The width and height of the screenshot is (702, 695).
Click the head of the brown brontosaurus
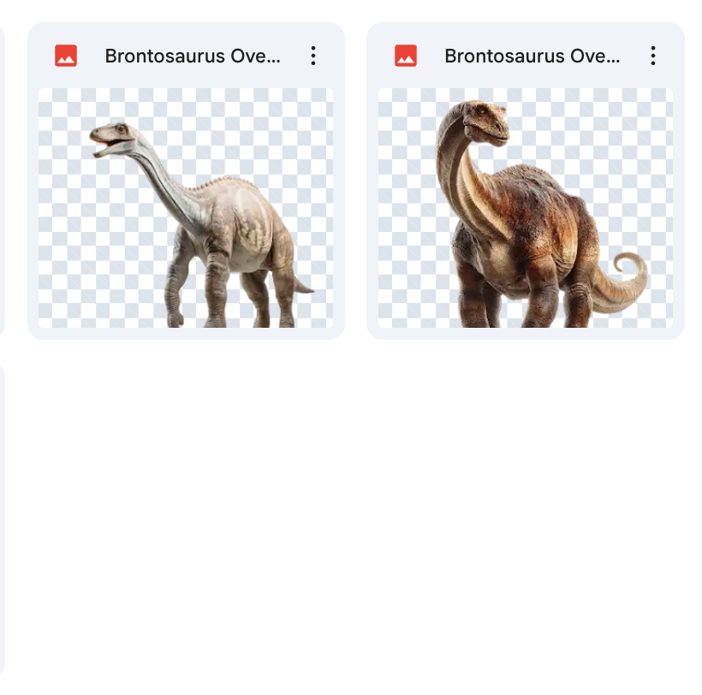click(x=485, y=123)
